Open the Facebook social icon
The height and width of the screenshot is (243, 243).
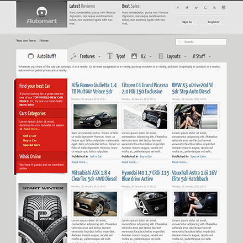click(178, 8)
